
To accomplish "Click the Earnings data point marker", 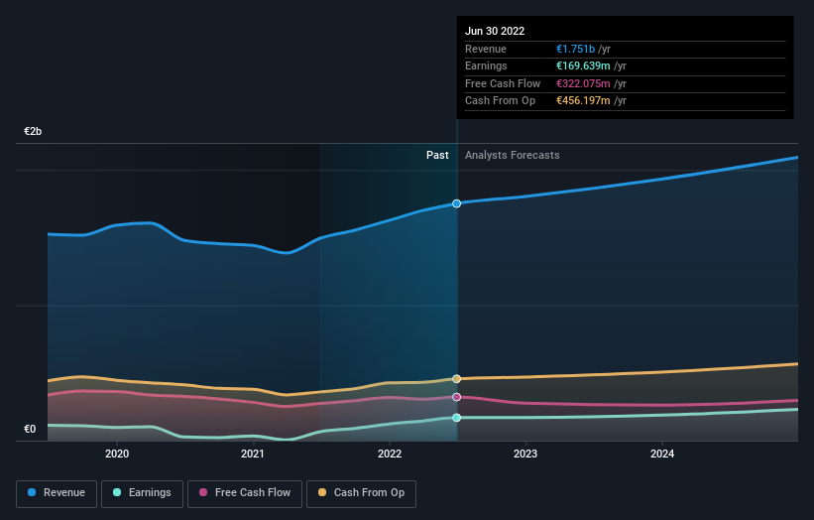I will [456, 418].
